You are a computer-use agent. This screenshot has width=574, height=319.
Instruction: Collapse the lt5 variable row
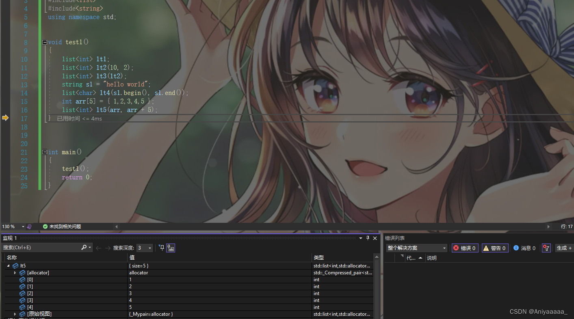point(8,266)
